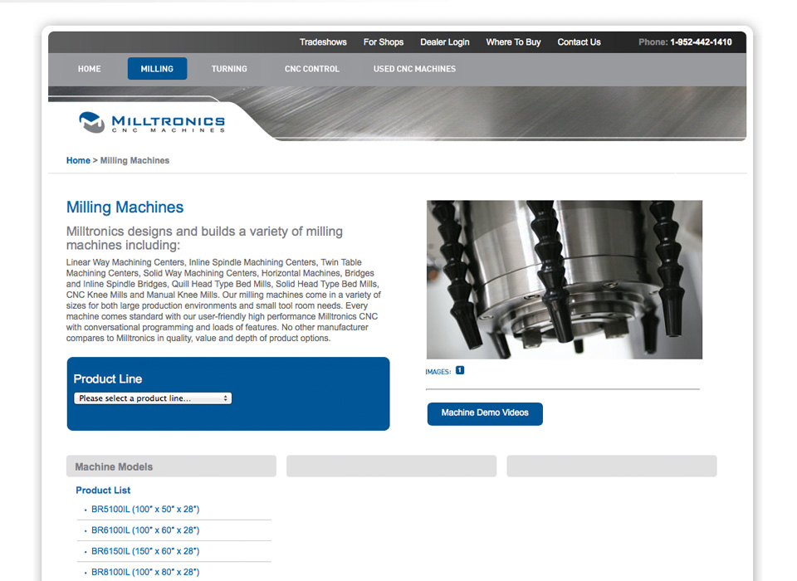797x581 pixels.
Task: Click the phone number 1-952-442-1410
Action: 701,42
